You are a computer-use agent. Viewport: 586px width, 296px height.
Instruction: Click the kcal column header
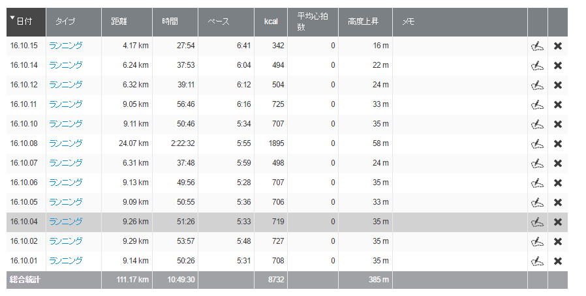[x=271, y=22]
